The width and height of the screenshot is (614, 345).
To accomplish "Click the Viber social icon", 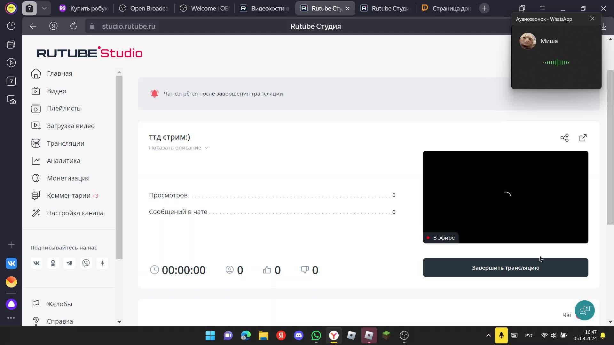I will 86,263.
